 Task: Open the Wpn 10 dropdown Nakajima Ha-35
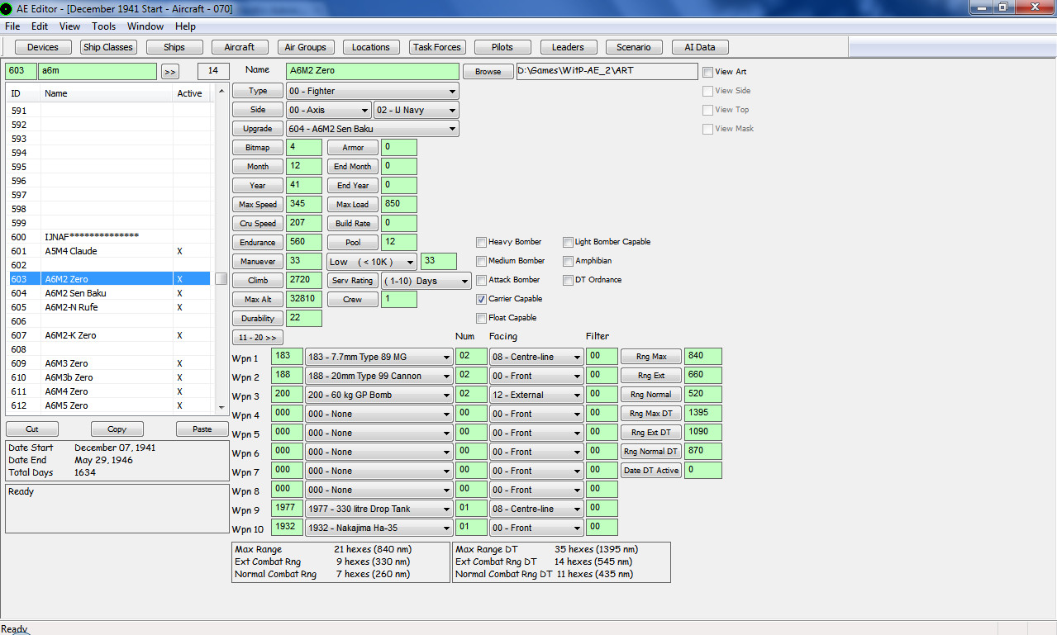click(x=379, y=528)
